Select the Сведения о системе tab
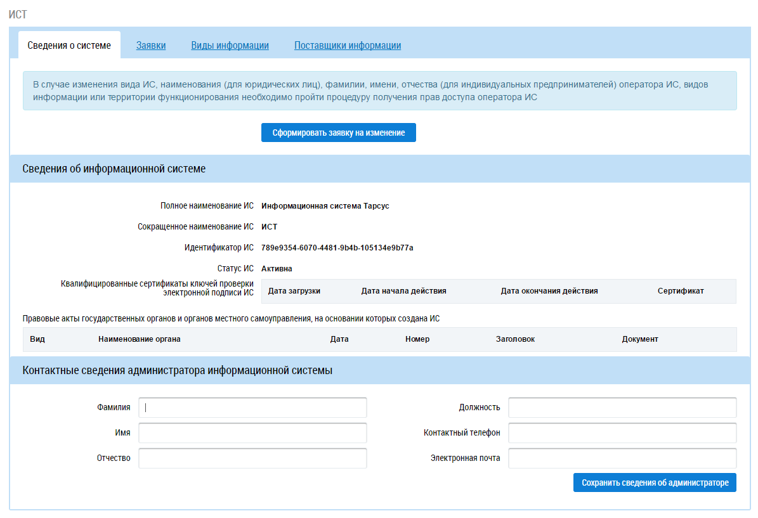 click(x=69, y=46)
